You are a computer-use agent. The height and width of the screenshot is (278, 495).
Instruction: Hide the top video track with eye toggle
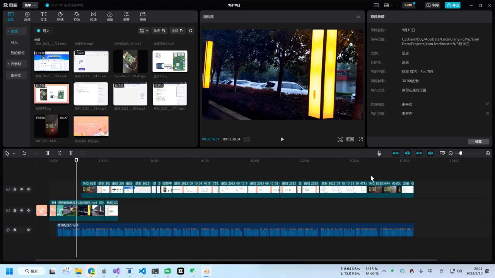[x=22, y=189]
